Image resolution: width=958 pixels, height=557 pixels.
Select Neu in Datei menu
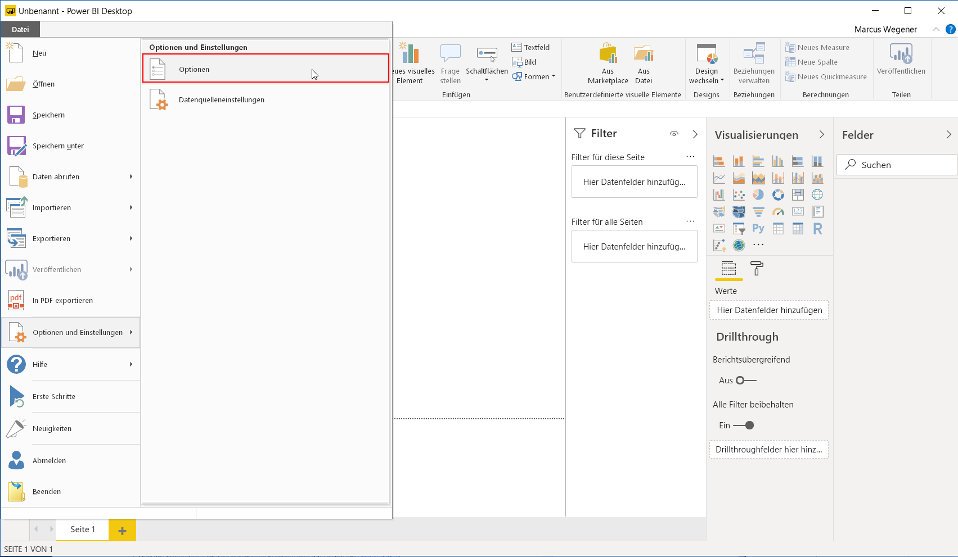(71, 53)
